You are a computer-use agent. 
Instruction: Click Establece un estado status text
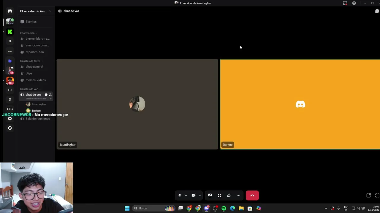click(x=37, y=99)
